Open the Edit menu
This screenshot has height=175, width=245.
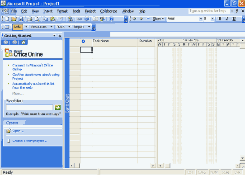pos(24,11)
